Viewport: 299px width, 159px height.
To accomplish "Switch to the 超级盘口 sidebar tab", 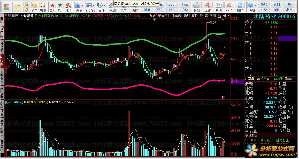I will click(x=2, y=144).
